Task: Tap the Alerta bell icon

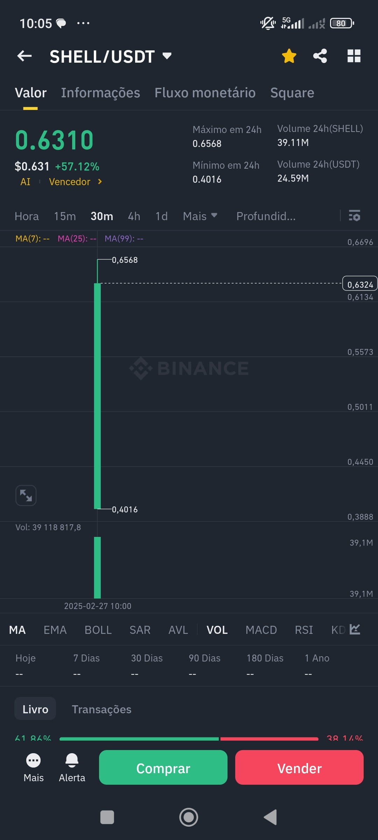Action: click(x=72, y=760)
